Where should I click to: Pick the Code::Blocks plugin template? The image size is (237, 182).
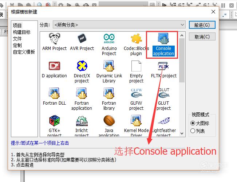136,44
